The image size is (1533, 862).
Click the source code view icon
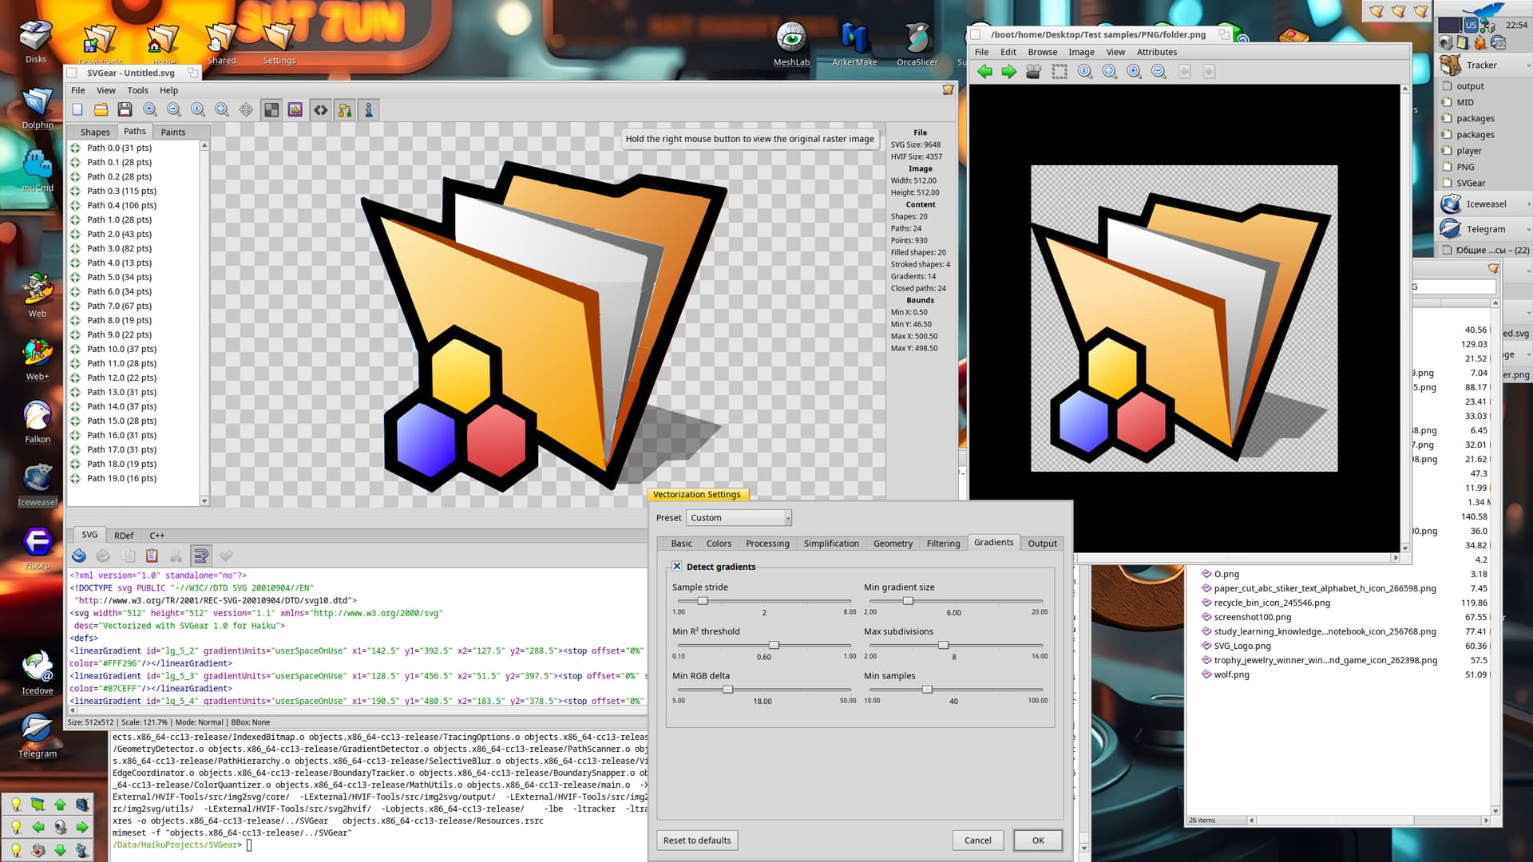320,110
